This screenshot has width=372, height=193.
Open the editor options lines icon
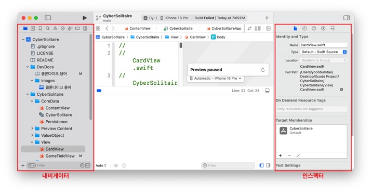[258, 28]
